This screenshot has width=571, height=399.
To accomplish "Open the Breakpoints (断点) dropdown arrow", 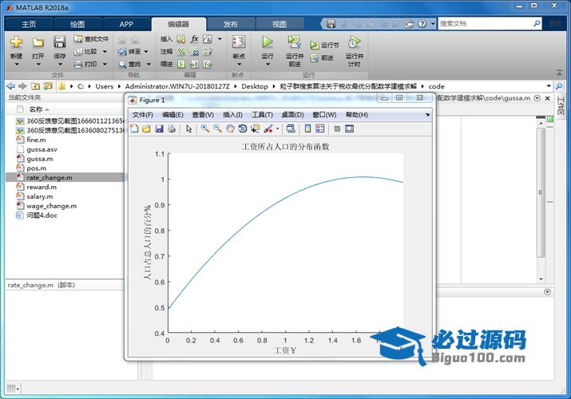I will coord(240,65).
